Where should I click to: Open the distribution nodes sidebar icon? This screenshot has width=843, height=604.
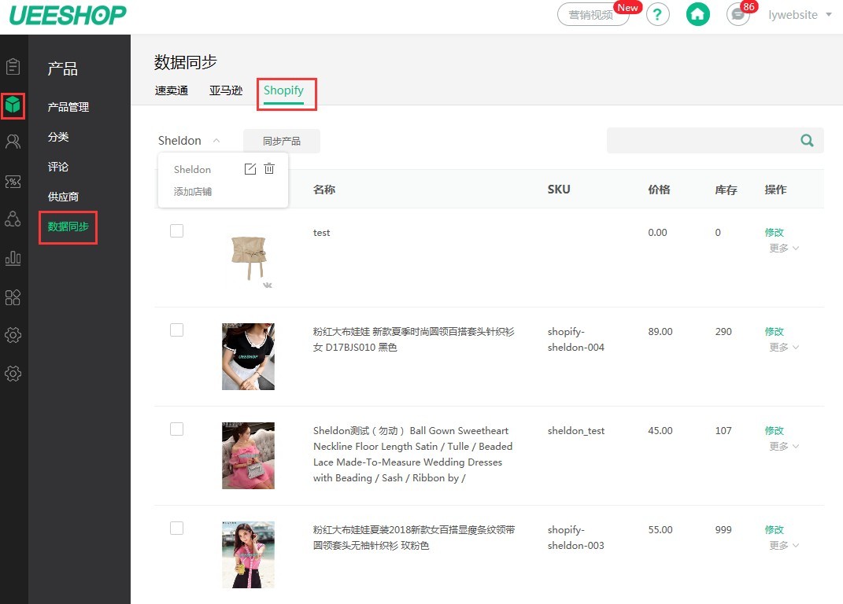click(x=13, y=219)
